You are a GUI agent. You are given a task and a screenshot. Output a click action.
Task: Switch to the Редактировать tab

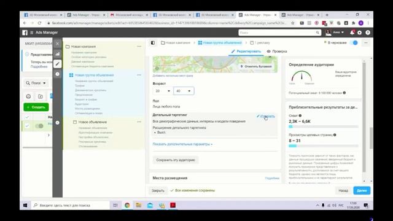coord(246,52)
